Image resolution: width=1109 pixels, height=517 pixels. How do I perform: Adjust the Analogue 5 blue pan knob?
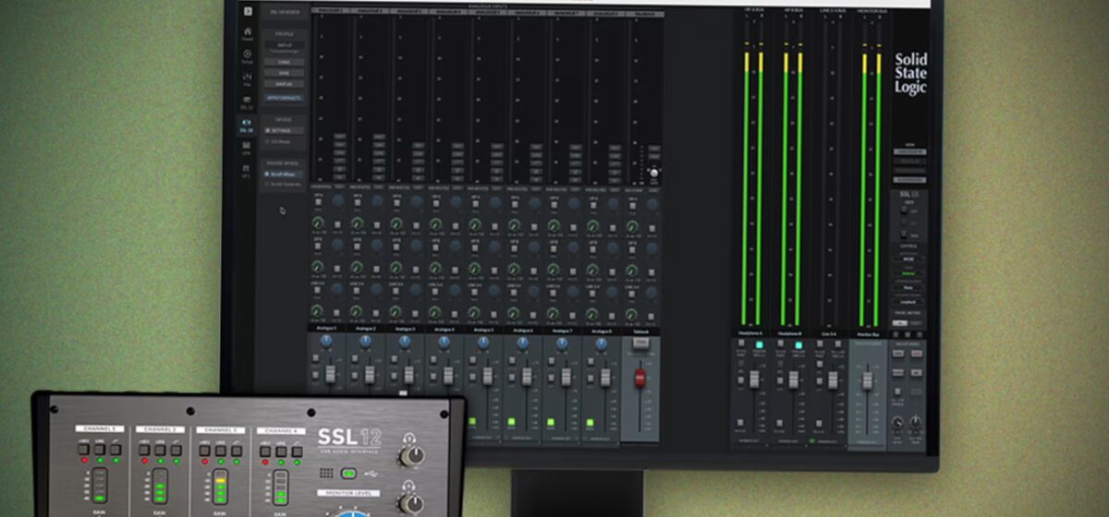tap(483, 341)
